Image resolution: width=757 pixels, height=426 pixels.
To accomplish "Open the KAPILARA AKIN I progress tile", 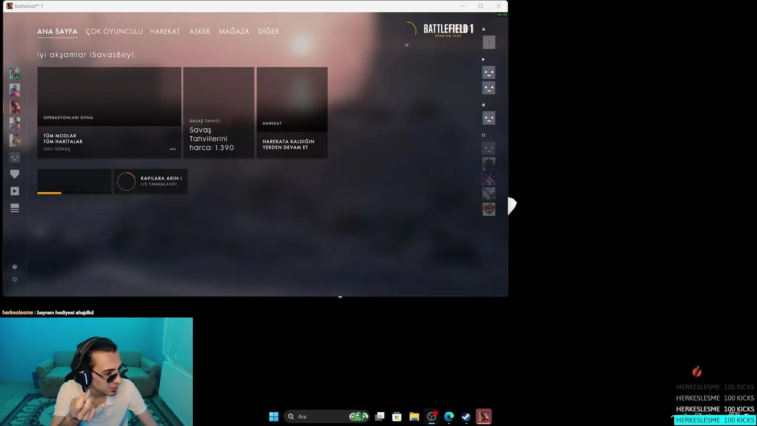I will (151, 181).
